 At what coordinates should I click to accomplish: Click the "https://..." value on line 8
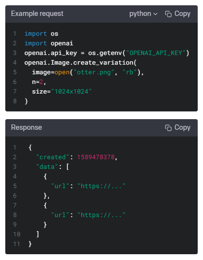(x=101, y=215)
